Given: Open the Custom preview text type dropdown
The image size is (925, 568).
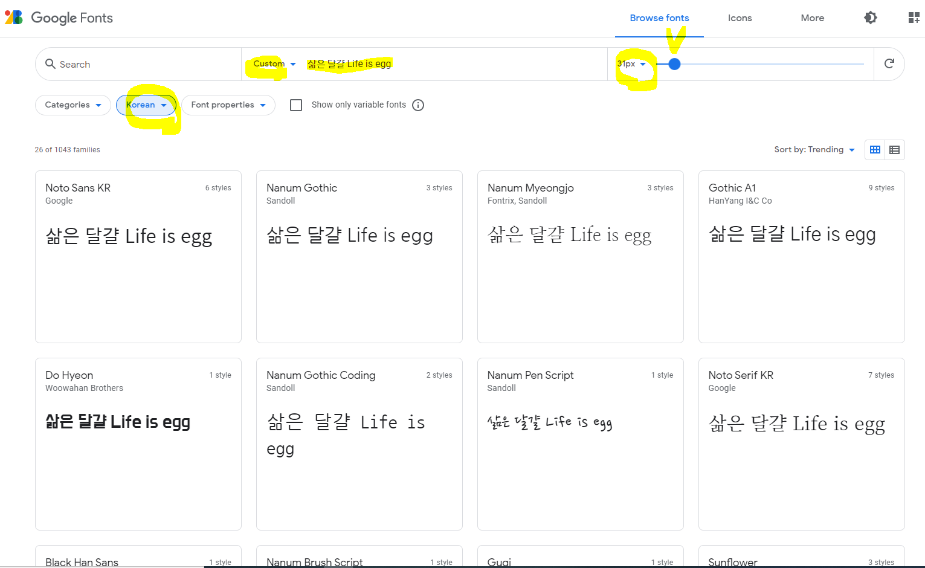Looking at the screenshot, I should tap(274, 63).
